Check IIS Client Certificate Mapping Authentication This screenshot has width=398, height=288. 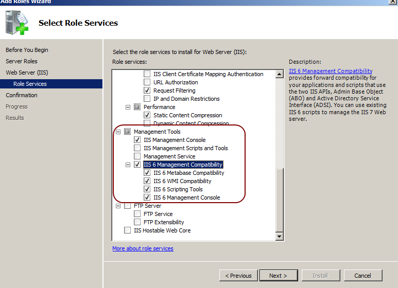click(x=147, y=74)
